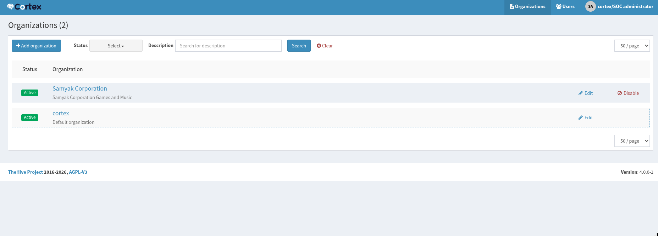
Task: Open TheHive Project footer link
Action: (x=26, y=172)
